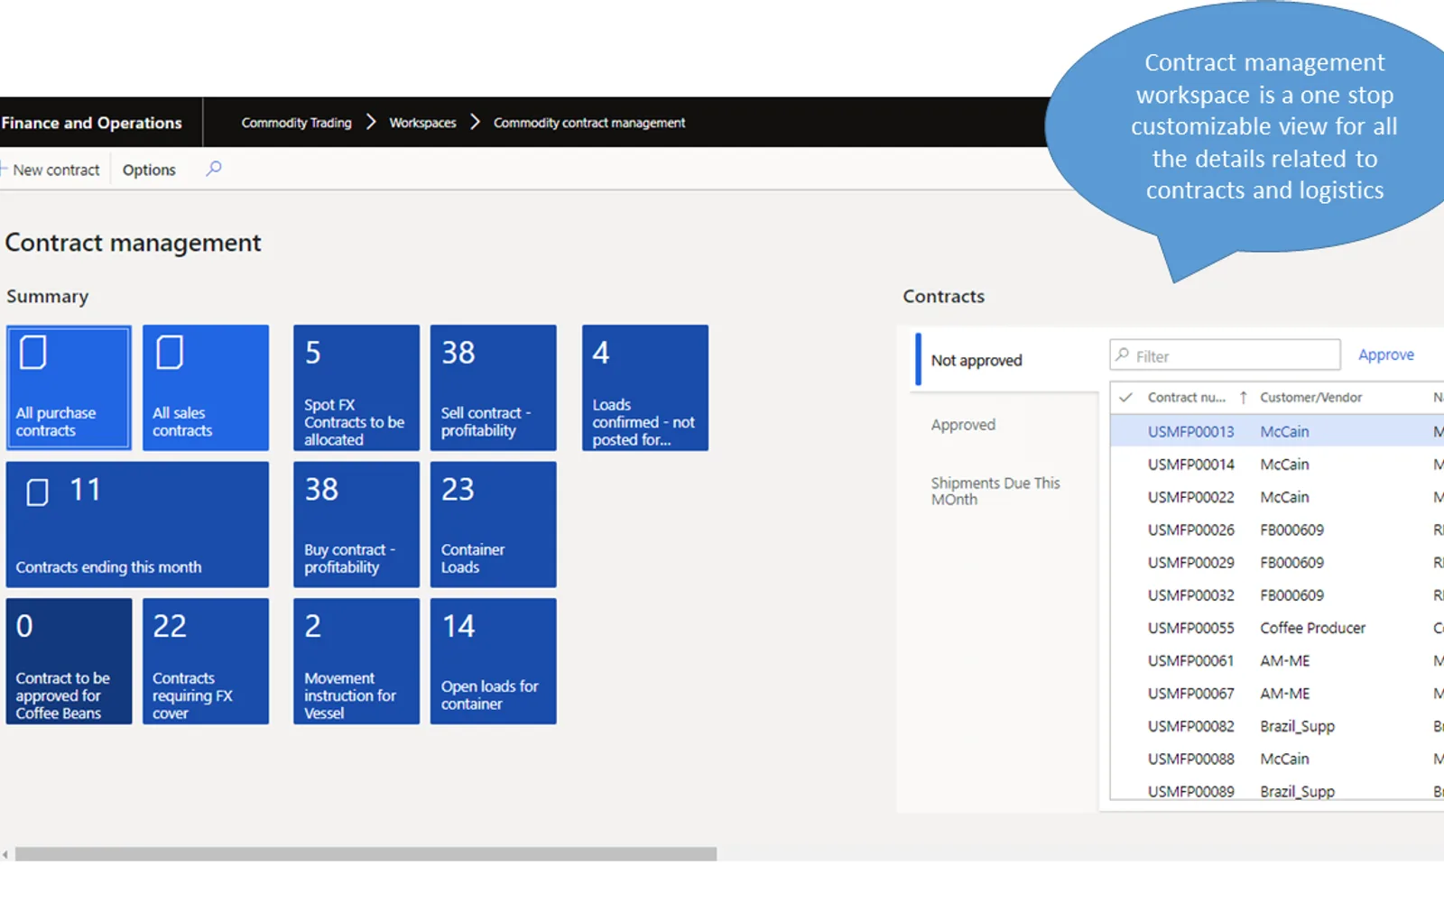The width and height of the screenshot is (1444, 902).
Task: Click the horizontal scrollbar thumb
Action: pos(366,854)
